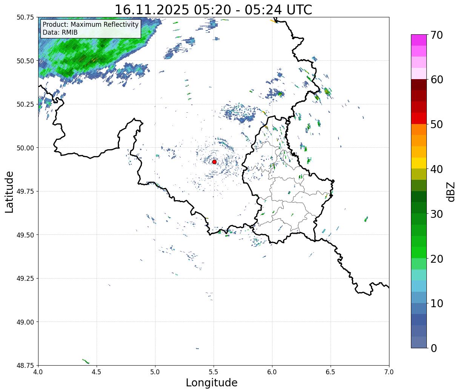Screen dimensions: 460x392
Task: Click latitude tick label 50.25
Action: coord(25,104)
